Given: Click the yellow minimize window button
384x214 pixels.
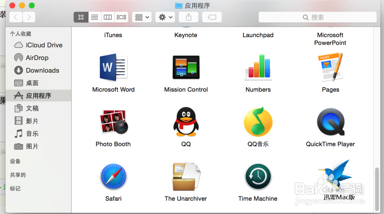Looking at the screenshot, I should (22, 5).
